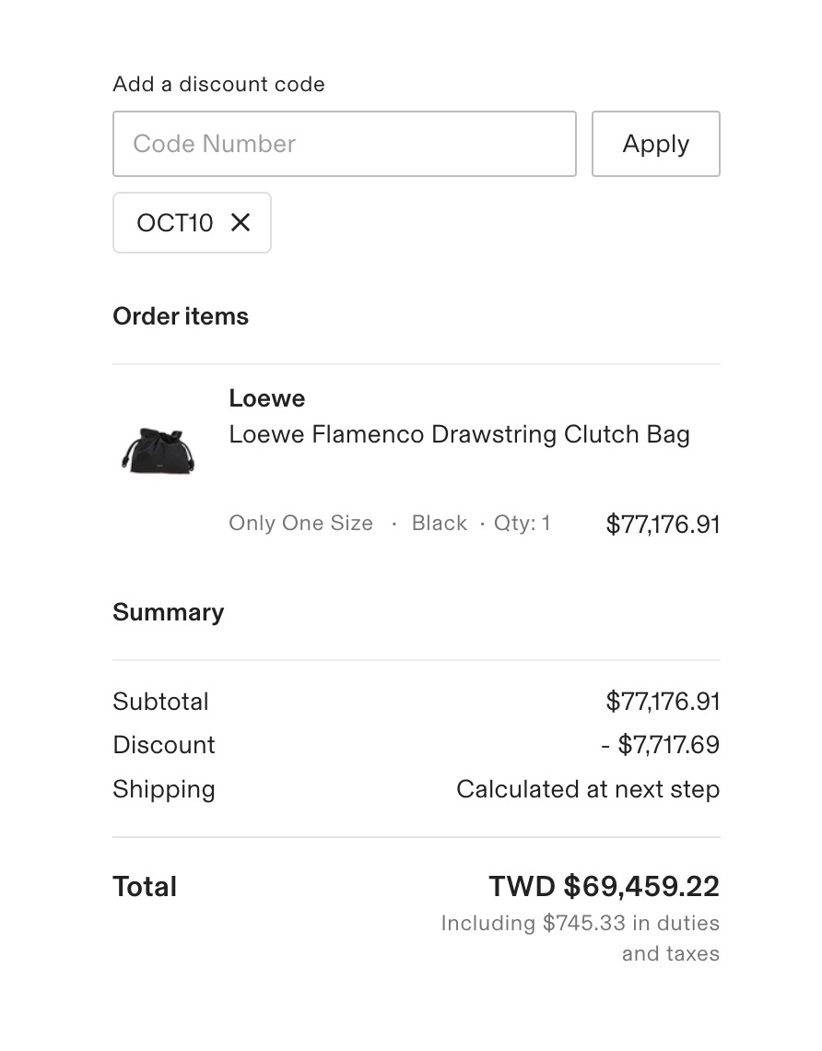This screenshot has width=822, height=1051.
Task: Remove the OCT10 discount code
Action: [241, 222]
